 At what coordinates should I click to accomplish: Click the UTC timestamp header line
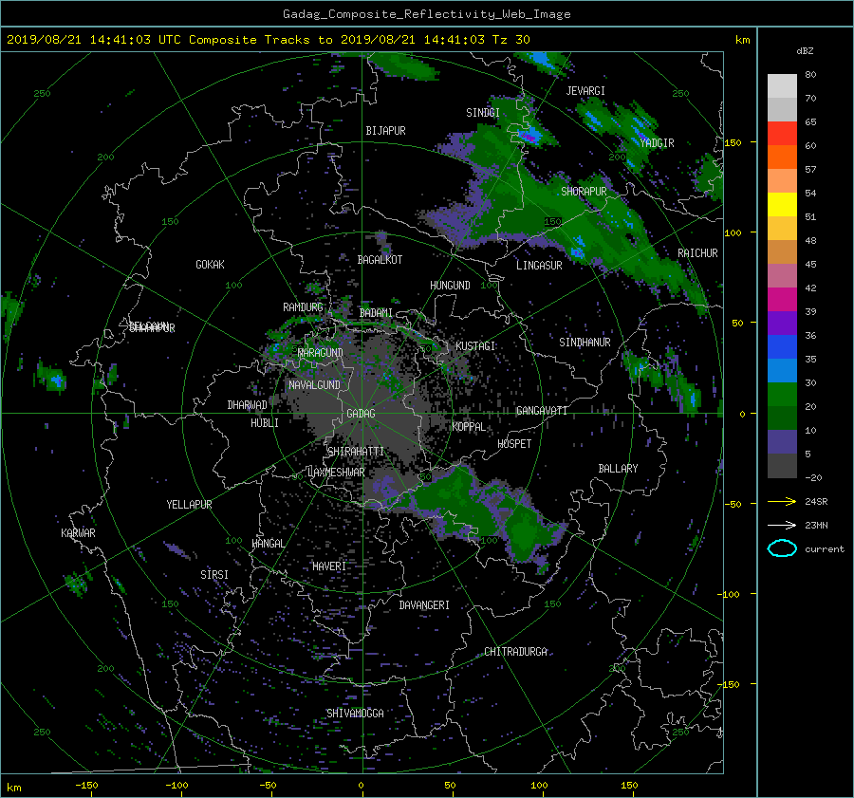(x=268, y=40)
